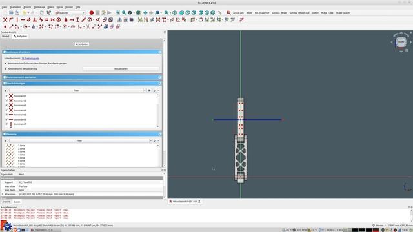
Task: Select the angle constraint tool
Action: 97,20
